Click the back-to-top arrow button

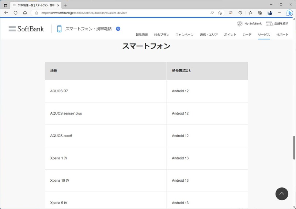(282, 194)
